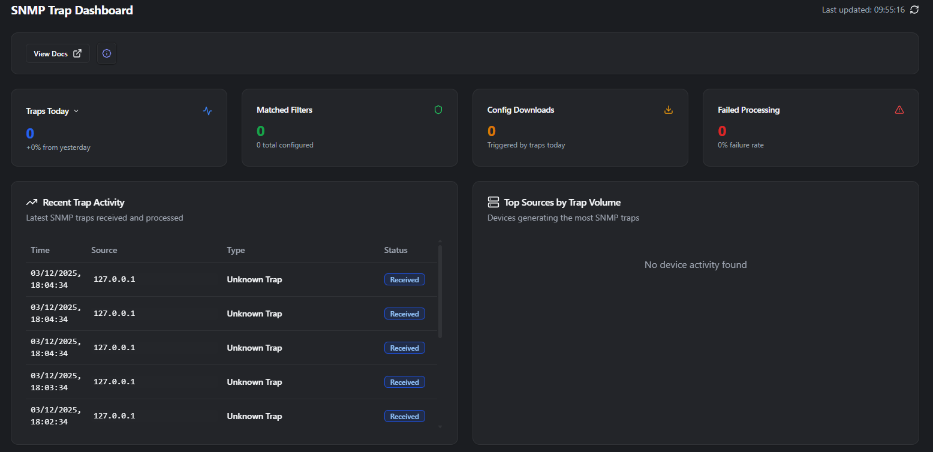Click the SNMP Trap Dashboard title
The image size is (933, 452).
point(72,10)
